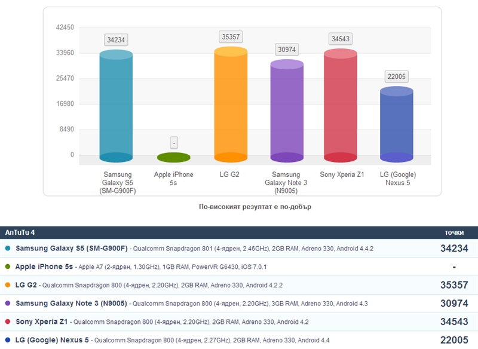Click the green Apple iPhone 5s legend dot
The height and width of the screenshot is (349, 478).
7,267
